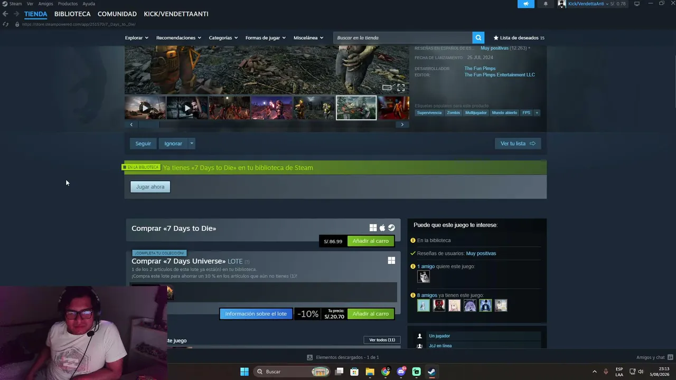Expand the Ignorar options arrow
This screenshot has width=676, height=380.
coord(192,144)
